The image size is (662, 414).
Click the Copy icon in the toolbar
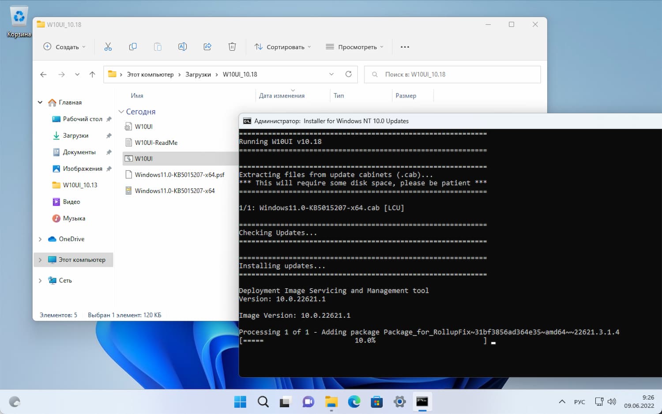click(133, 46)
